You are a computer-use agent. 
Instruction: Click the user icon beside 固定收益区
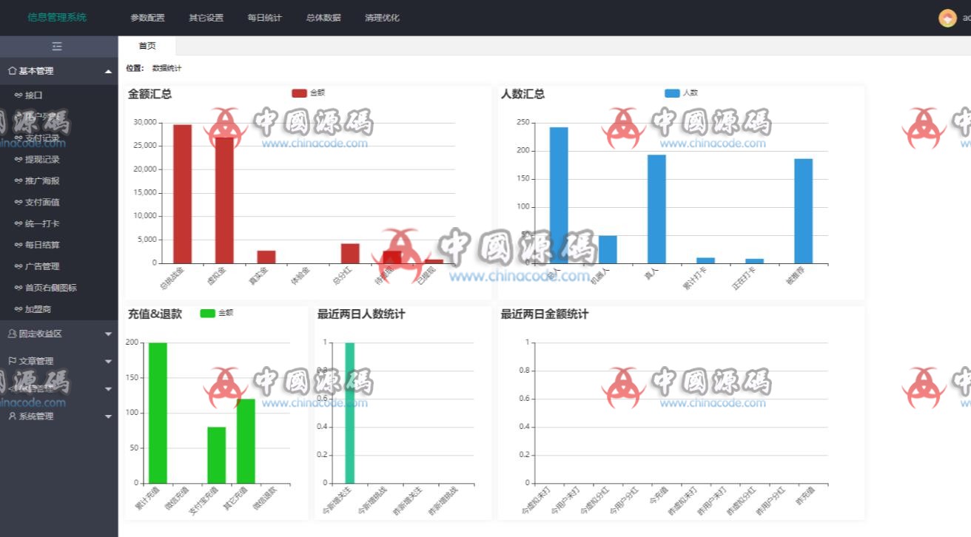[12, 334]
